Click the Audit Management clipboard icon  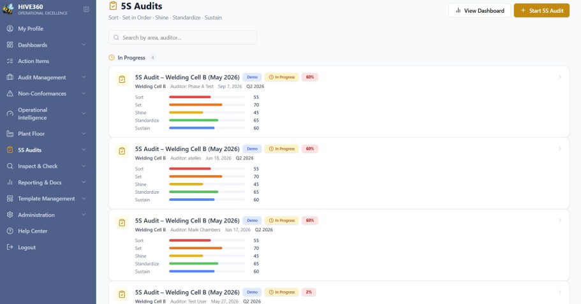10,77
